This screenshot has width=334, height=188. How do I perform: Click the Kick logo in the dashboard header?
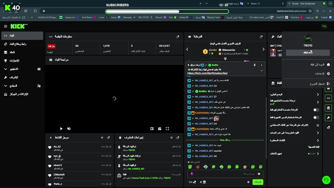pos(19,26)
